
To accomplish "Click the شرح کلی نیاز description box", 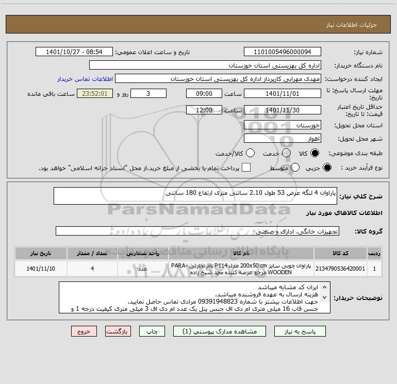I will [x=195, y=196].
